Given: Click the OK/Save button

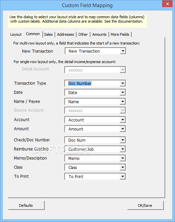Looking at the screenshot, I should 145,205.
